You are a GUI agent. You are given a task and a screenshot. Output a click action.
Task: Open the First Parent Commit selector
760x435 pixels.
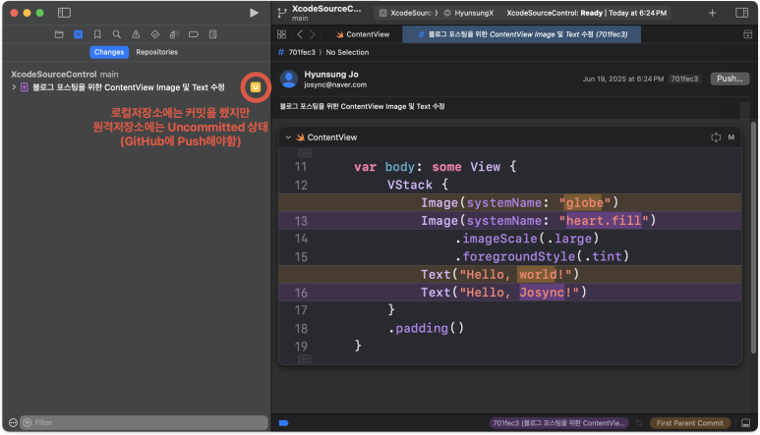(x=690, y=423)
